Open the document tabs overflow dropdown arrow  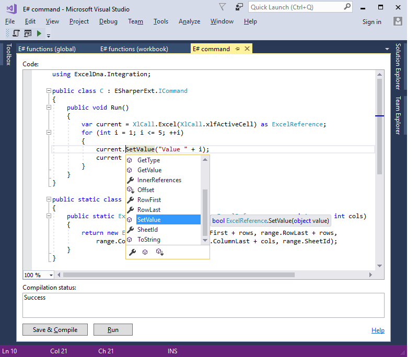(387, 49)
